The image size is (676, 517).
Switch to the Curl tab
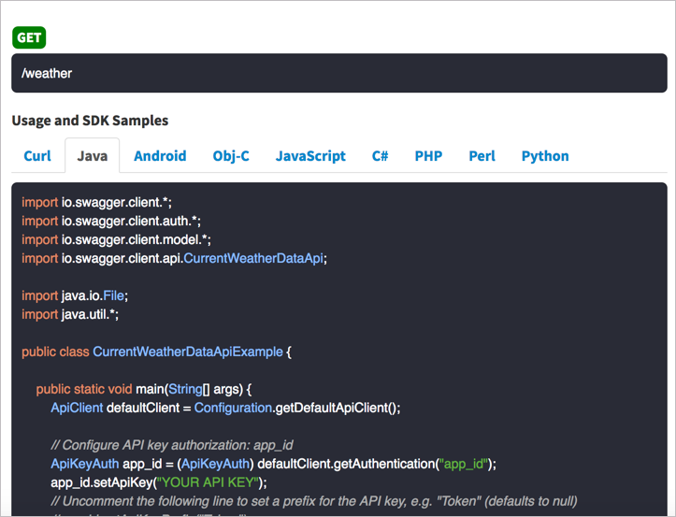tap(37, 156)
